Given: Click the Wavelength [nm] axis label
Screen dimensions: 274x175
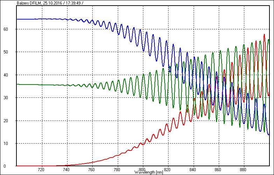Looking at the screenshot, I should (x=149, y=172).
